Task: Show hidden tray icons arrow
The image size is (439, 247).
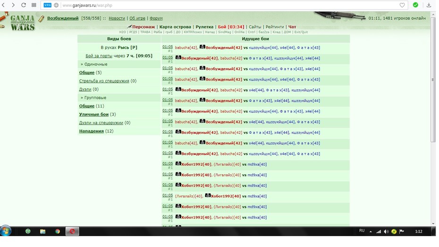Action: coord(371,231)
